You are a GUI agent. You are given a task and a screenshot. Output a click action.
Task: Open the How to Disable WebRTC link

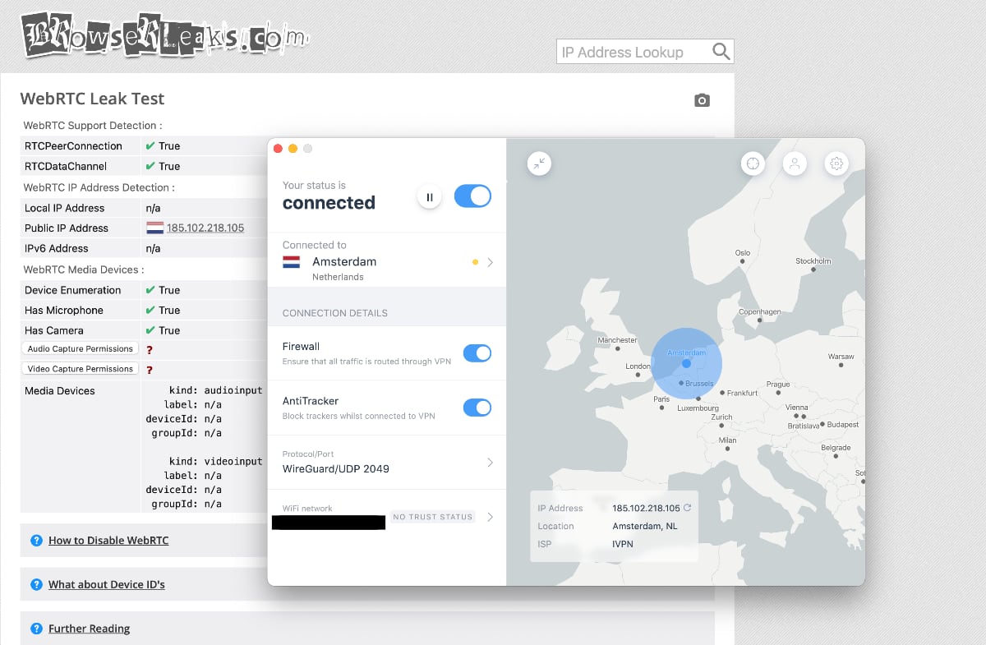point(108,541)
